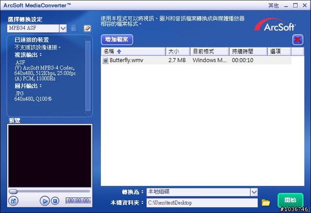Click the 增加檔案 add files button
The image size is (311, 213).
117,40
